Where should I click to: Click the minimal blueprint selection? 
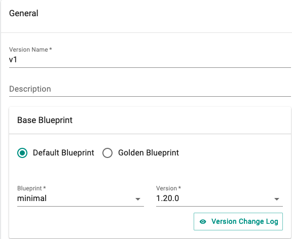81,198
